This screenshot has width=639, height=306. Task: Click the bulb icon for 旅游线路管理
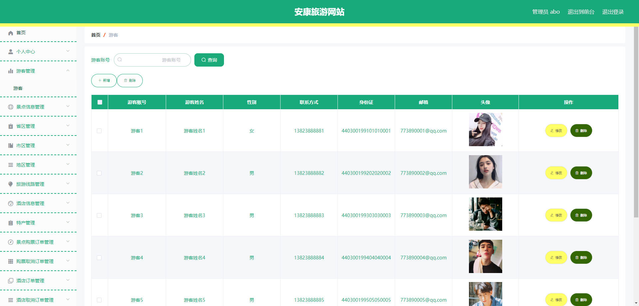point(11,184)
